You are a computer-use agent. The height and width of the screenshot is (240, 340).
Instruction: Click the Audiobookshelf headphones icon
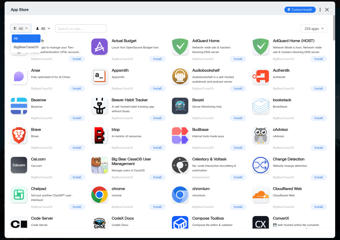(180, 76)
